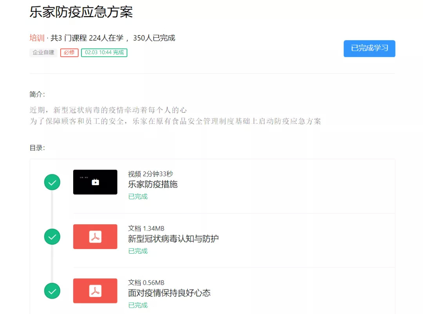
Task: Open the PDF thumbnail for 面对疫情保持良好心态
Action: (95, 291)
